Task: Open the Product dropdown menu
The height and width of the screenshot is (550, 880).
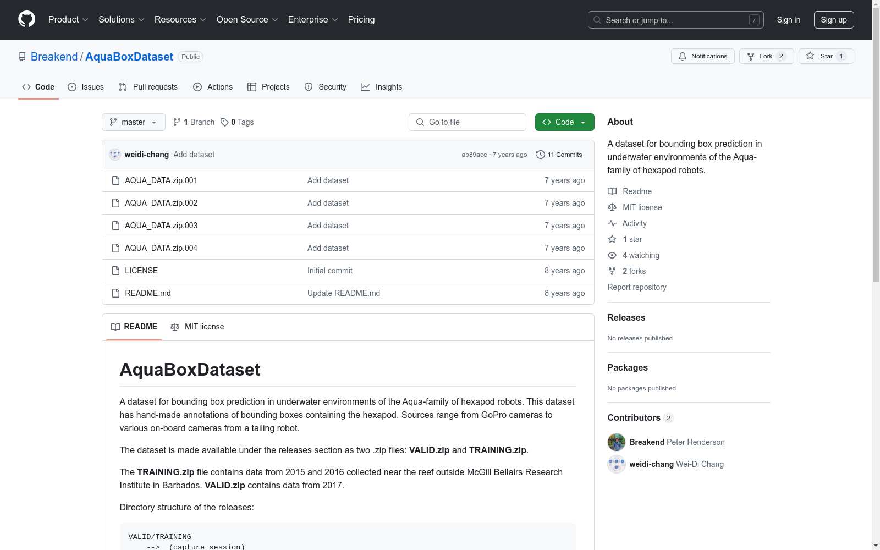Action: 68,20
